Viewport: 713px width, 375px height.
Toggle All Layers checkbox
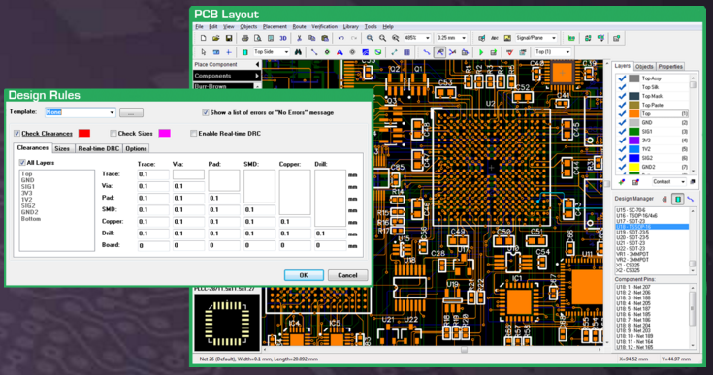[x=21, y=162]
